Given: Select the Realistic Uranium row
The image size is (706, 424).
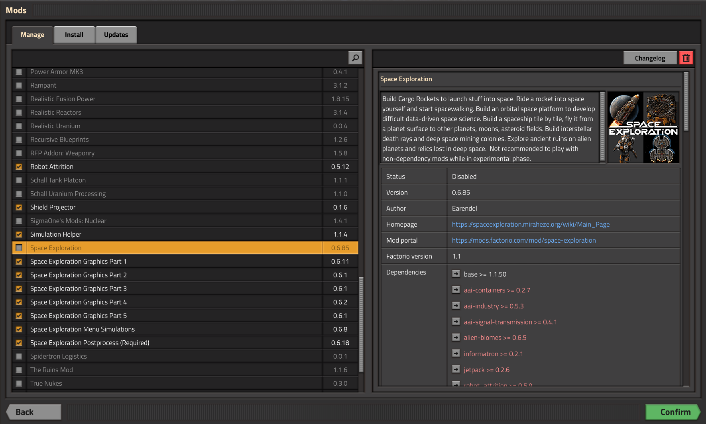Looking at the screenshot, I should pyautogui.click(x=185, y=126).
